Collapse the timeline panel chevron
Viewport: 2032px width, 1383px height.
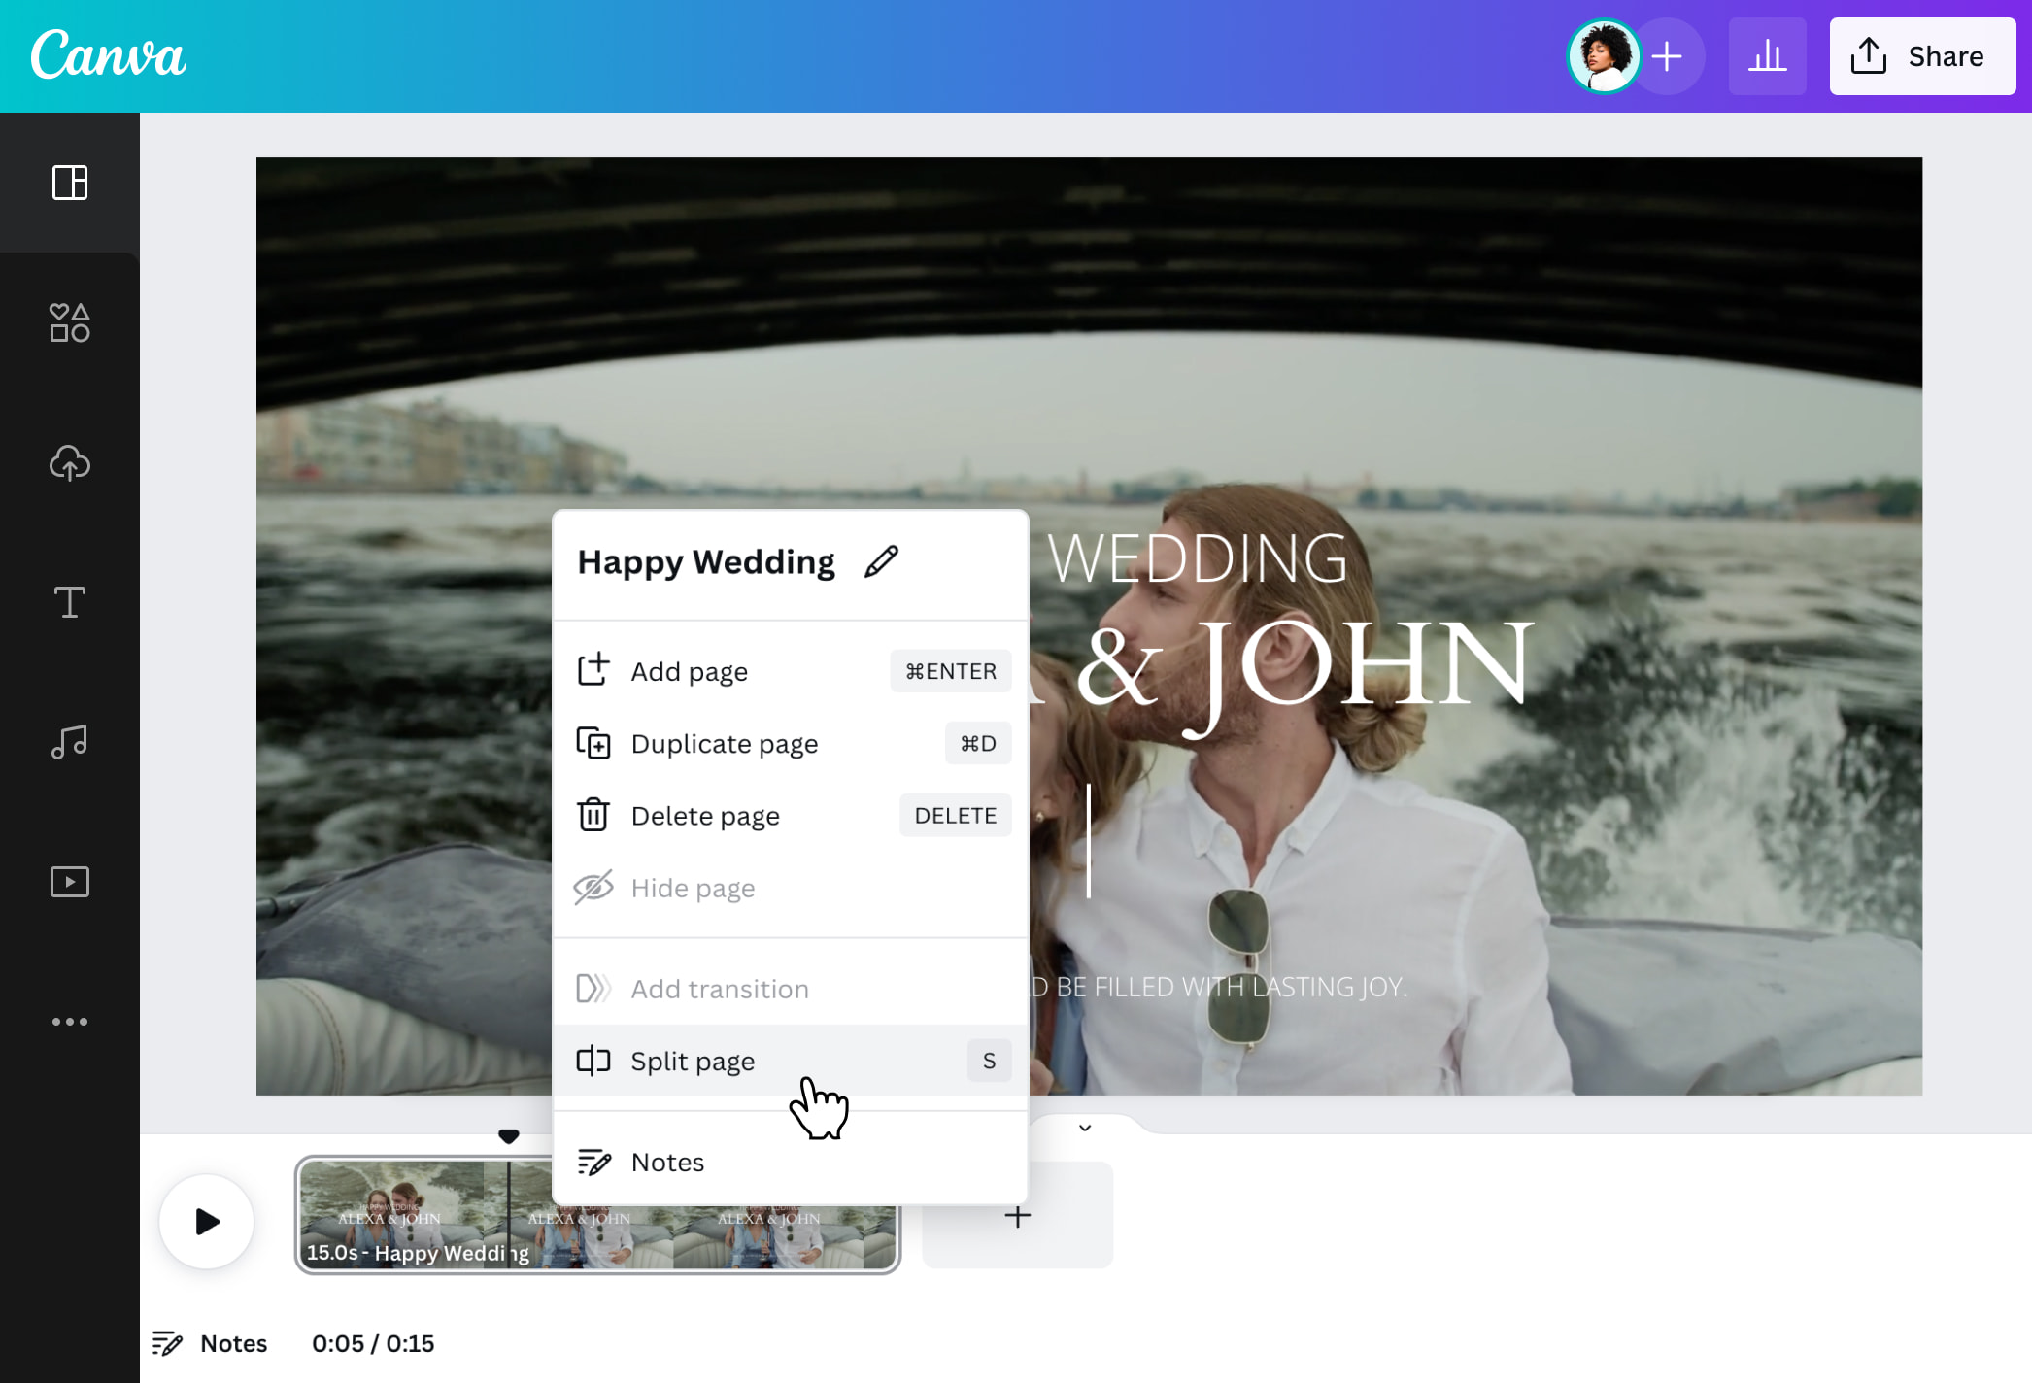(x=1085, y=1127)
